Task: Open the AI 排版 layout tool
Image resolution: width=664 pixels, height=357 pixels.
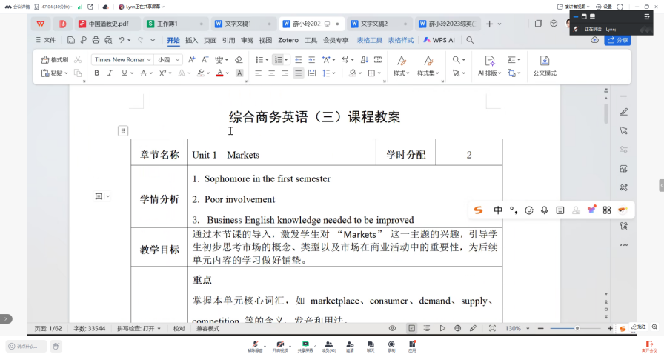Action: point(490,65)
